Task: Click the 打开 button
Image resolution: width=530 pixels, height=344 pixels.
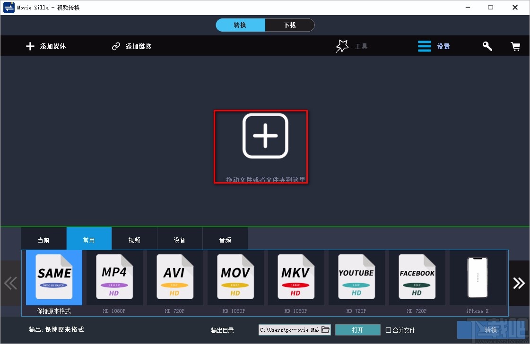Action: tap(357, 330)
